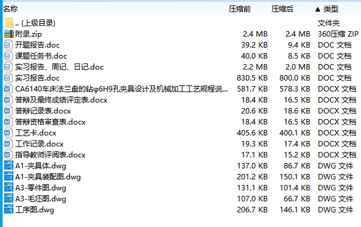Select the file name A3-毛坯图.dwg

41,199
